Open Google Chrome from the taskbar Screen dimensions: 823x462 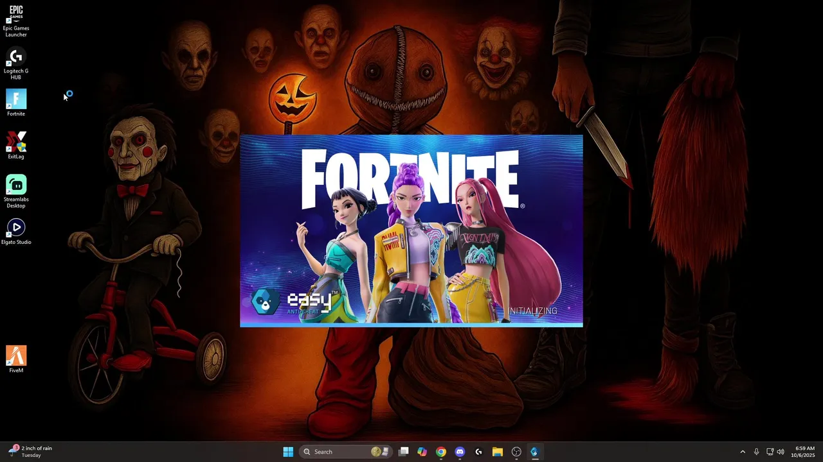[440, 452]
